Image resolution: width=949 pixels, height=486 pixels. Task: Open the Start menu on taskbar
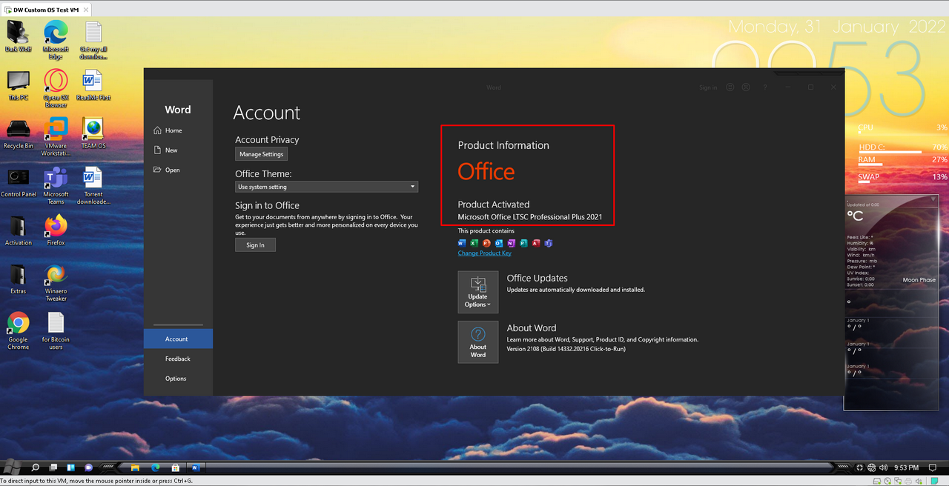[13, 467]
